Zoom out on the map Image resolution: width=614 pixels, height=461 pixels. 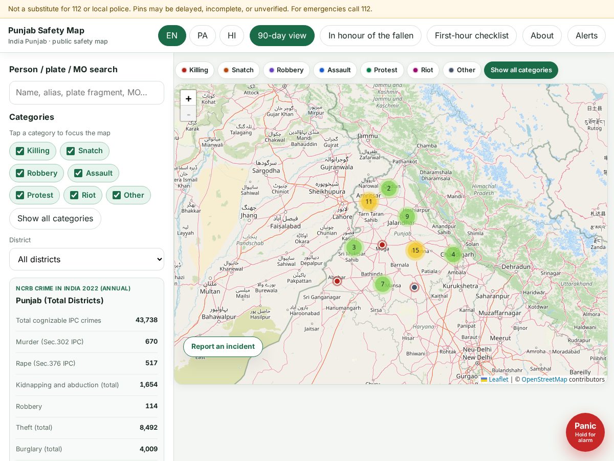[188, 114]
